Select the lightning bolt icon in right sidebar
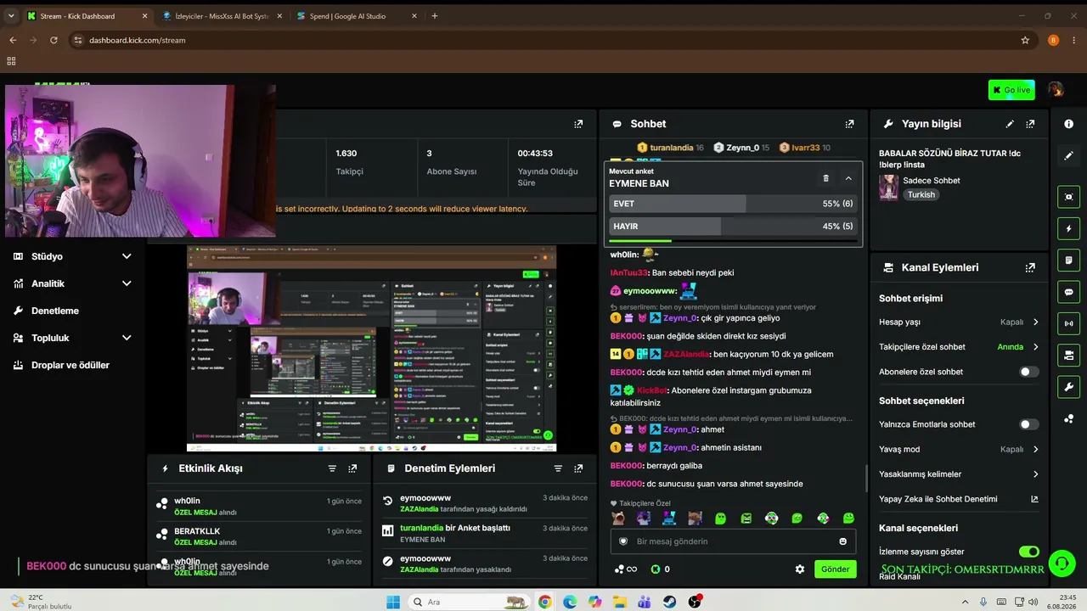The image size is (1087, 611). 1068,229
